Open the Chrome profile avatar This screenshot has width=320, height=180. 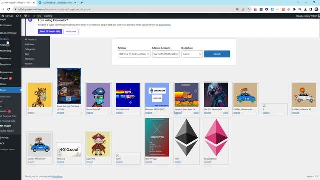point(316,9)
